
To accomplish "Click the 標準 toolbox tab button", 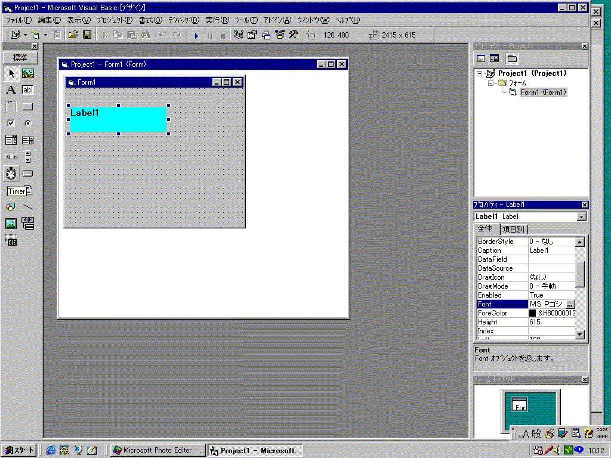I will click(x=20, y=58).
